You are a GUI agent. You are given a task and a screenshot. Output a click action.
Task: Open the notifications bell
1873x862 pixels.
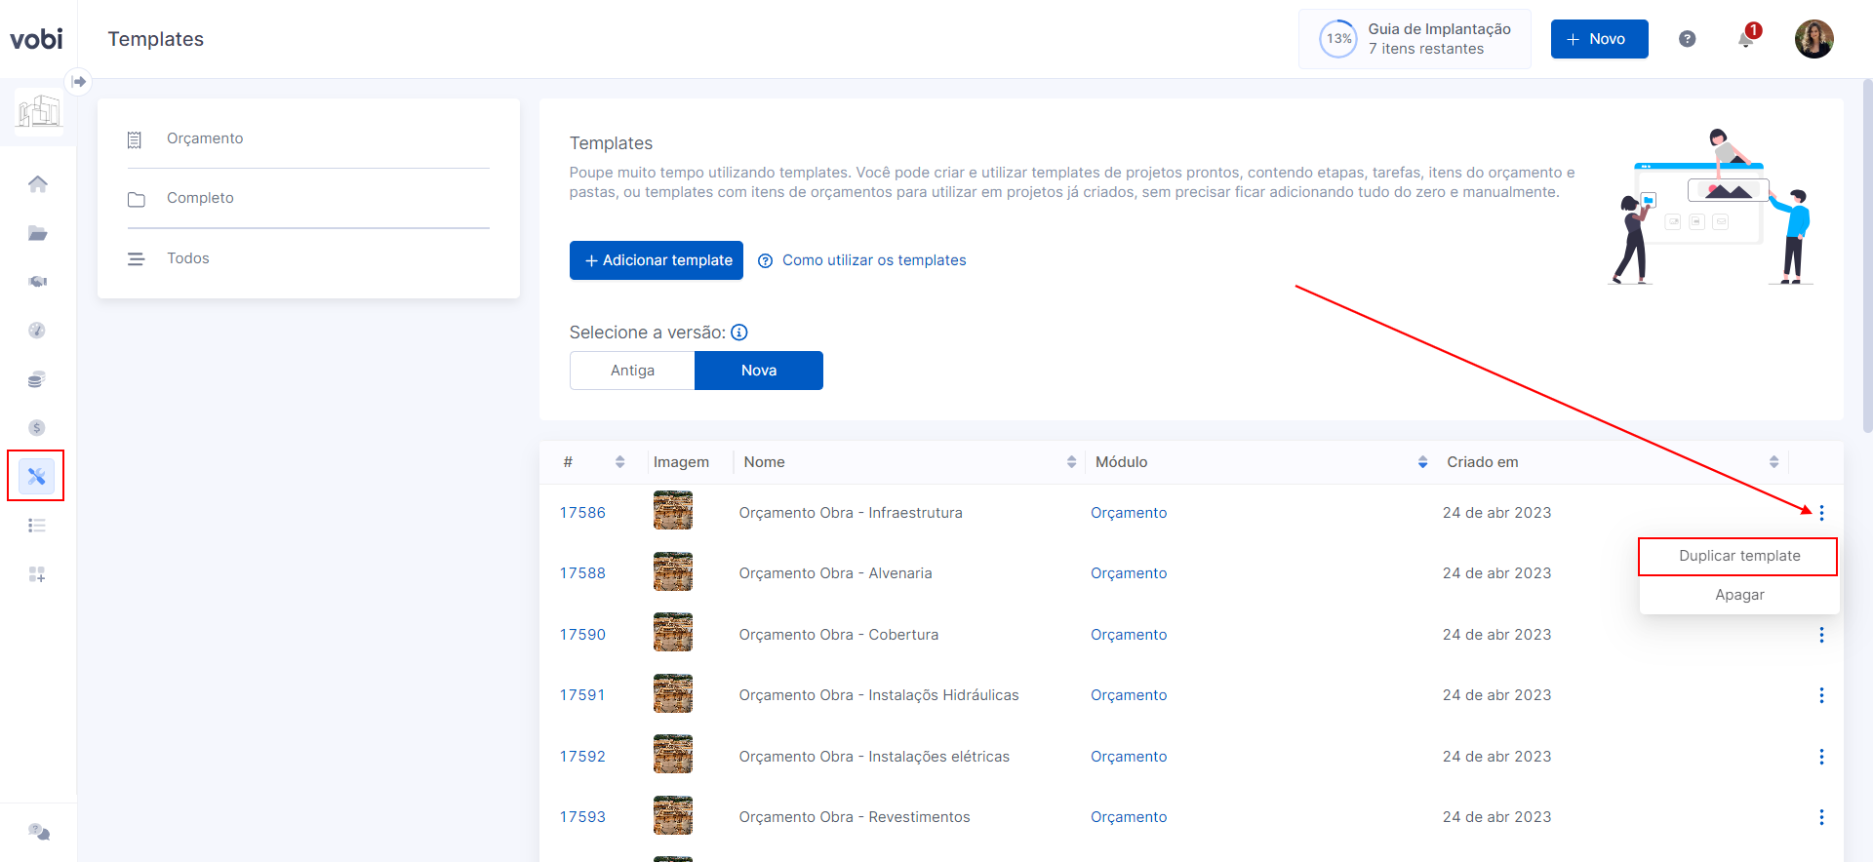click(x=1746, y=39)
